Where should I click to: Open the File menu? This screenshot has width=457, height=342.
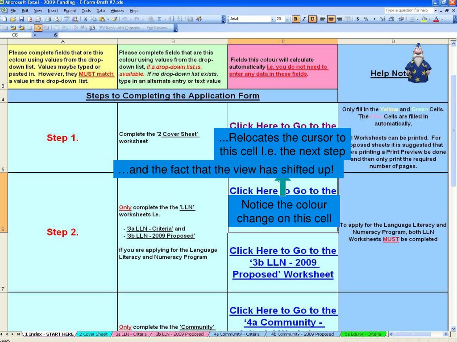(13, 11)
